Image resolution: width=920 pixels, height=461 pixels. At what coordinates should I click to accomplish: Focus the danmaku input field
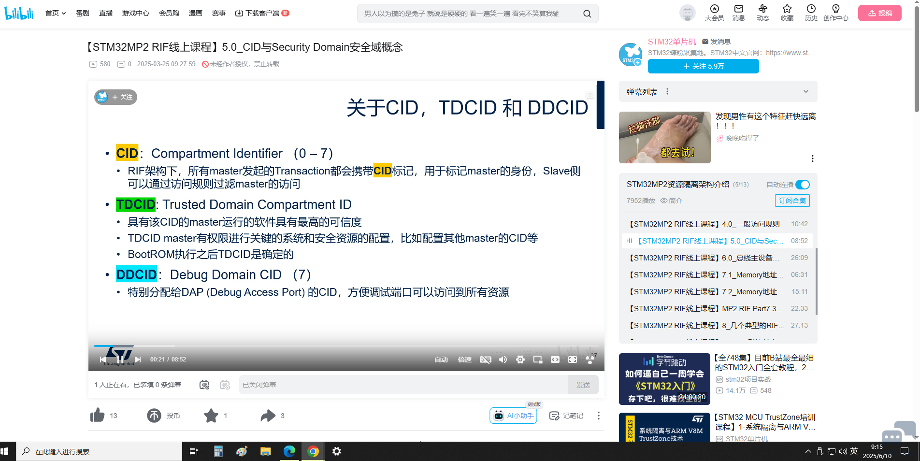point(403,385)
